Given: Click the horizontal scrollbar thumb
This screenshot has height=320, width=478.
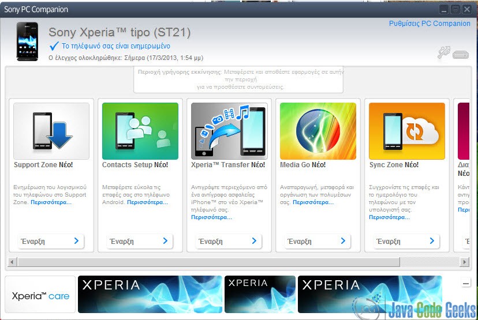Looking at the screenshot, I should [x=208, y=262].
